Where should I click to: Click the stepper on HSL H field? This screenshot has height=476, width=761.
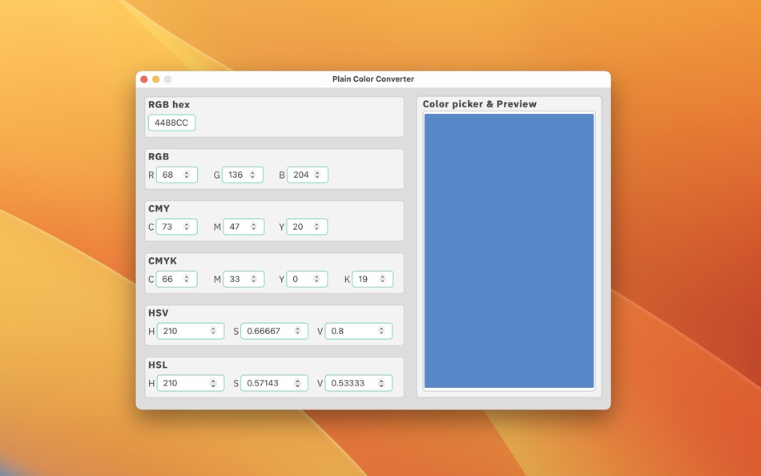pos(213,383)
